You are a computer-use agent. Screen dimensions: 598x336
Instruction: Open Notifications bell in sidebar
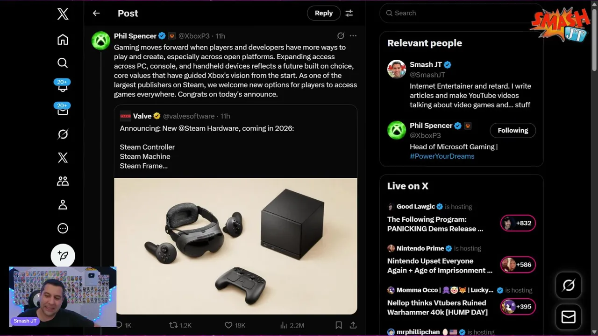[63, 86]
